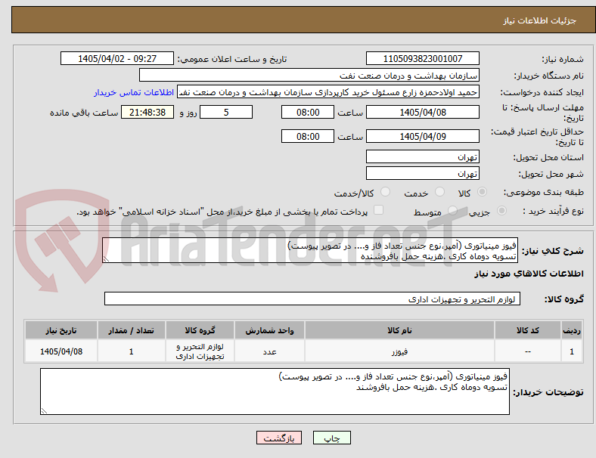This screenshot has height=458, width=596.
Task: Click the need number field 1105093823001007
Action: point(422,59)
